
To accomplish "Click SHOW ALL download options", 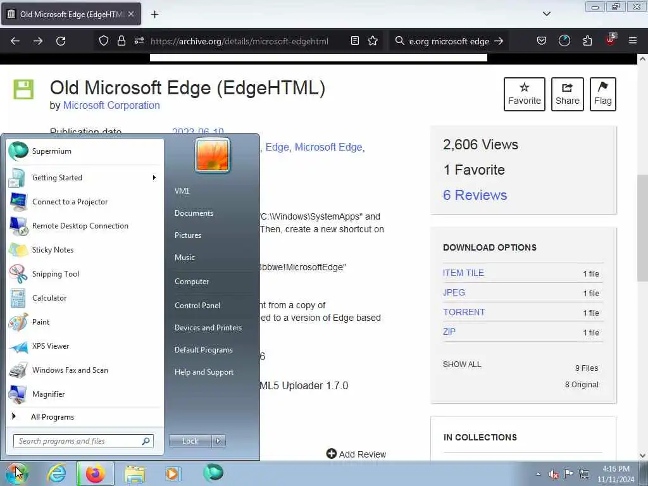I will pyautogui.click(x=462, y=364).
